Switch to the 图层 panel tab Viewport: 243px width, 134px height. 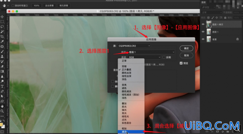click(x=203, y=2)
